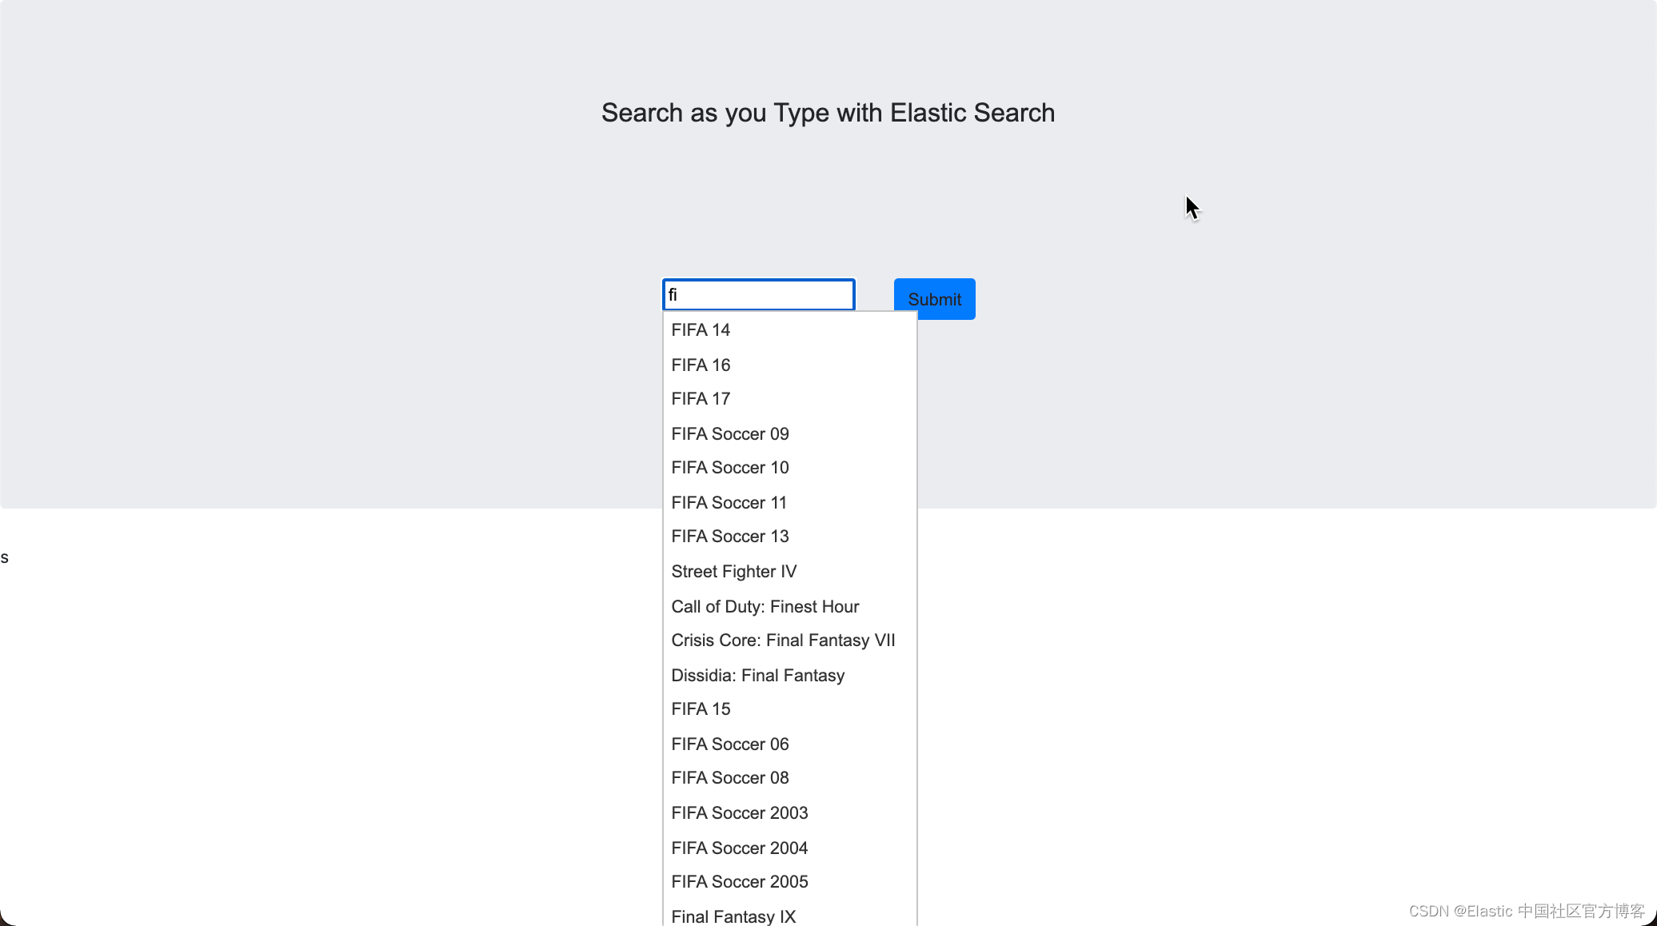Pick 'Street Fighter IV' from suggestions

pos(733,572)
